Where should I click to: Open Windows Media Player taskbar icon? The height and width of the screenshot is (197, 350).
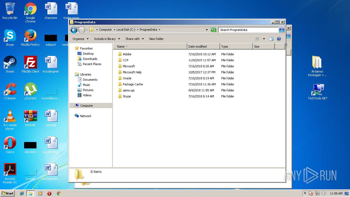40,193
